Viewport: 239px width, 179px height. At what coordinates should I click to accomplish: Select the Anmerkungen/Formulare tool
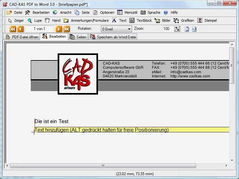(86, 20)
